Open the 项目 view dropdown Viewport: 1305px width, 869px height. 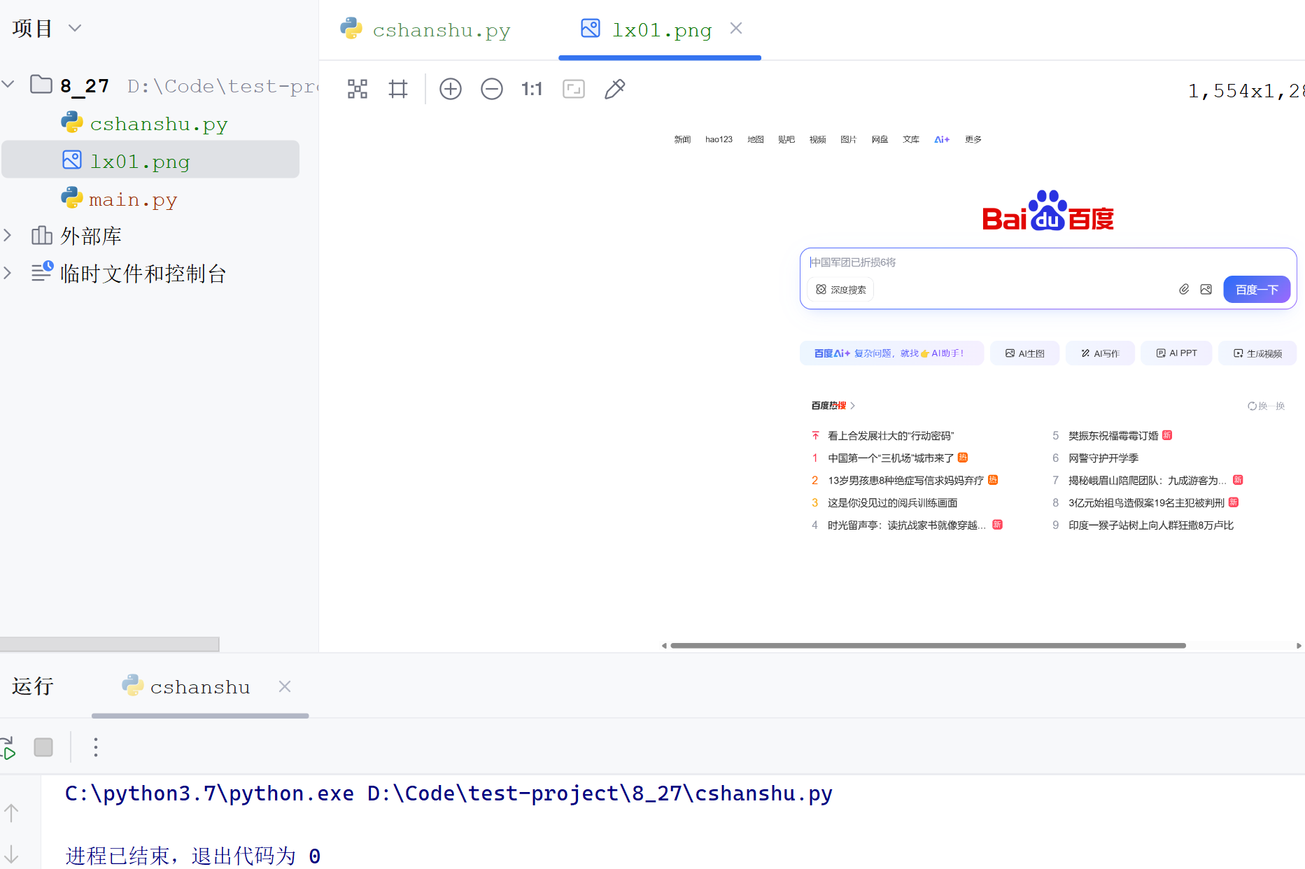pyautogui.click(x=75, y=28)
